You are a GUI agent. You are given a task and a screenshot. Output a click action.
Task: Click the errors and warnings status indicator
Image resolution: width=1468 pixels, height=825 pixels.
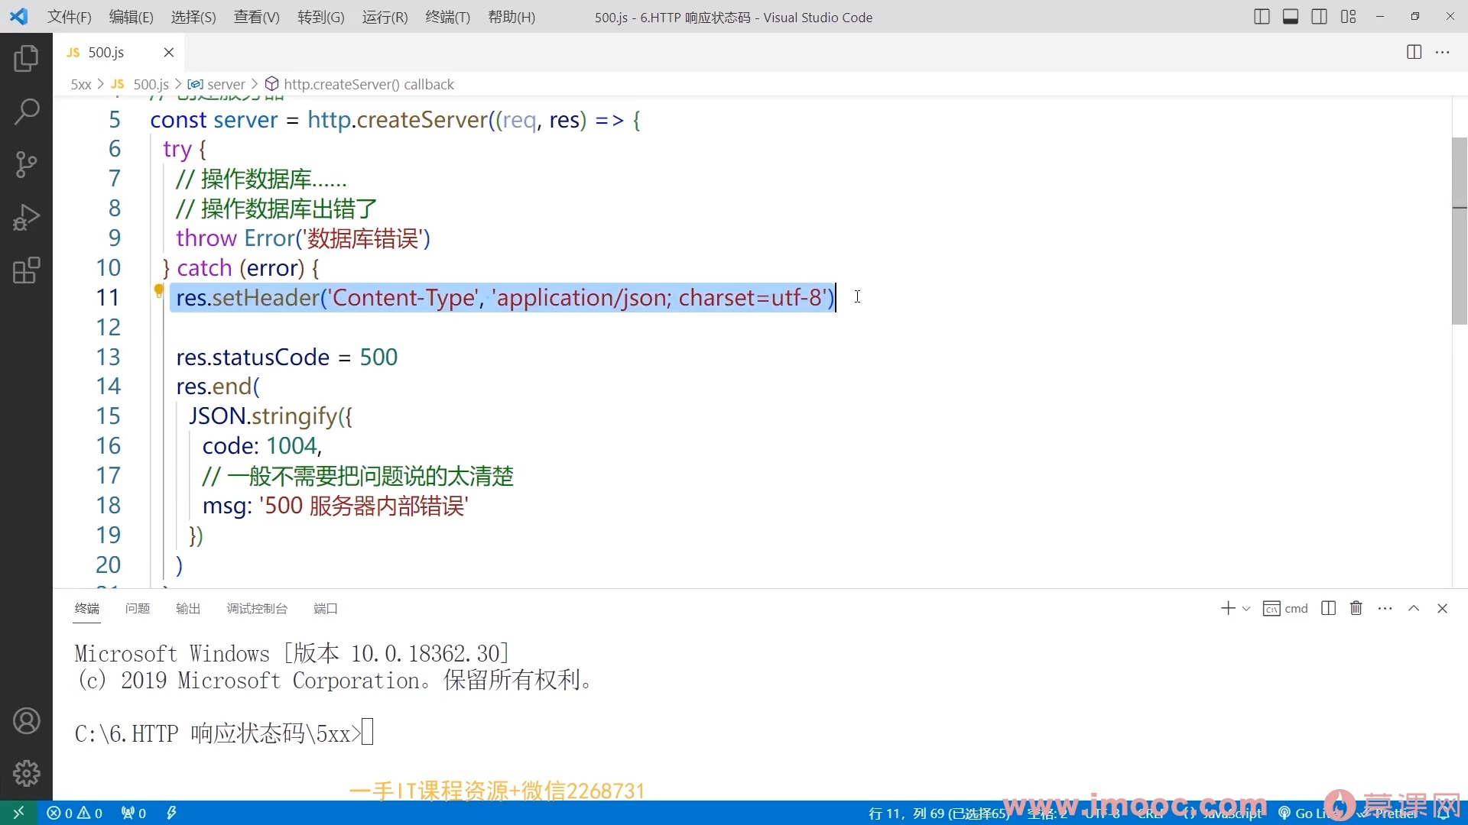75,814
